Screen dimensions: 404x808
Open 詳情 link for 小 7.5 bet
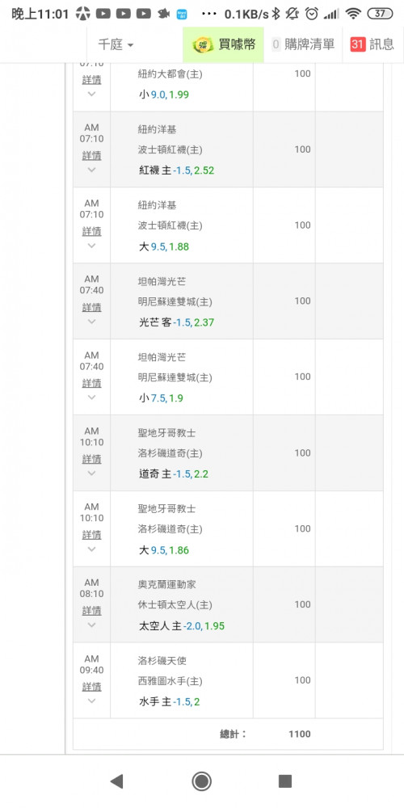click(x=92, y=383)
